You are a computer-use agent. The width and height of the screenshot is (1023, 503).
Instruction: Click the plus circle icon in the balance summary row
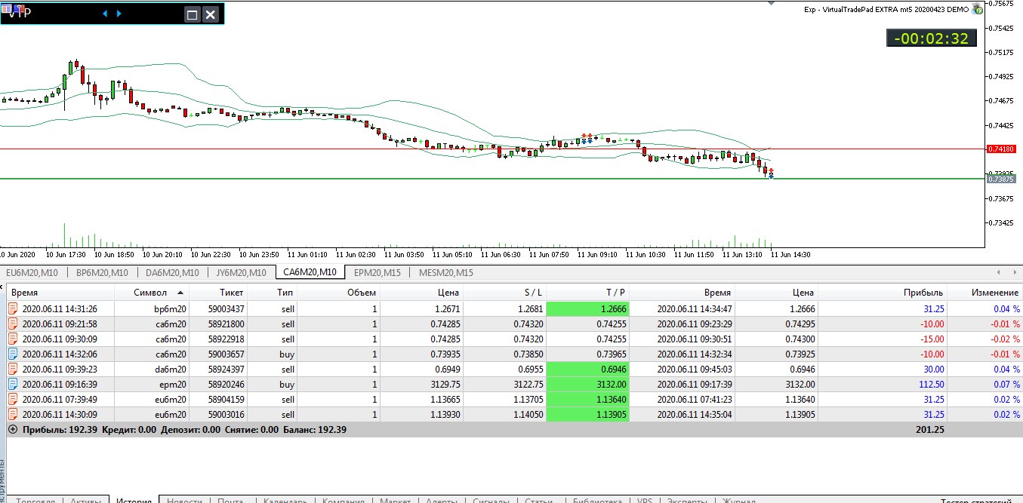(x=12, y=429)
